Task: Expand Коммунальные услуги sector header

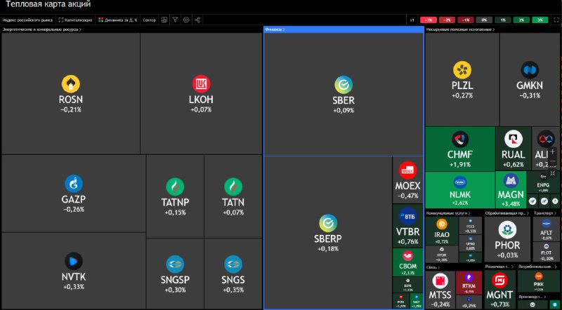Action: [448, 213]
